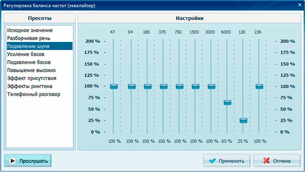Click the 12K slider handle at 25%
The image size is (305, 172).
(243, 120)
